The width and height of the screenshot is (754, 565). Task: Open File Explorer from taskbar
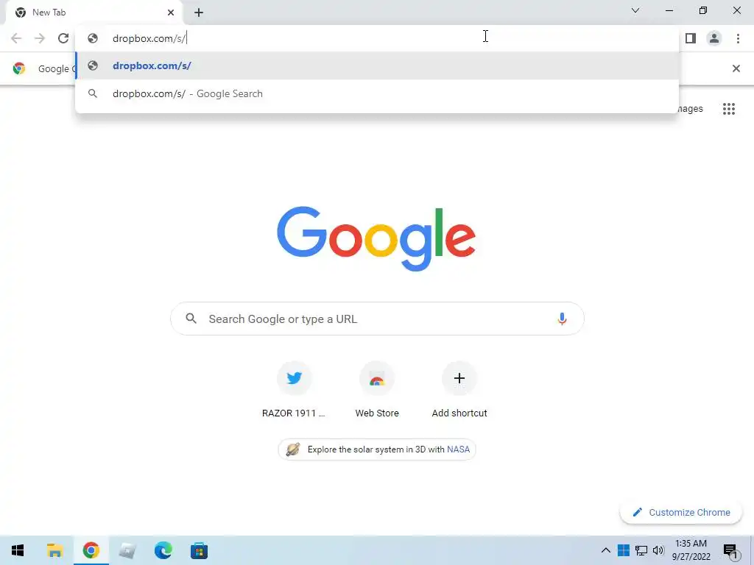point(54,550)
